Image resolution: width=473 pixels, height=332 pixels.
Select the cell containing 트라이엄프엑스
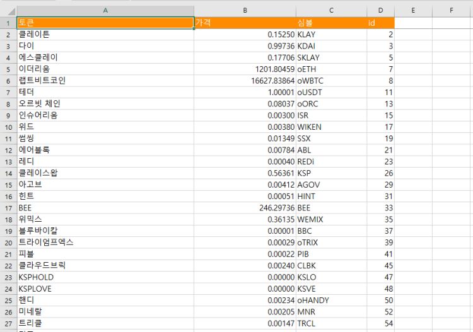pyautogui.click(x=105, y=243)
